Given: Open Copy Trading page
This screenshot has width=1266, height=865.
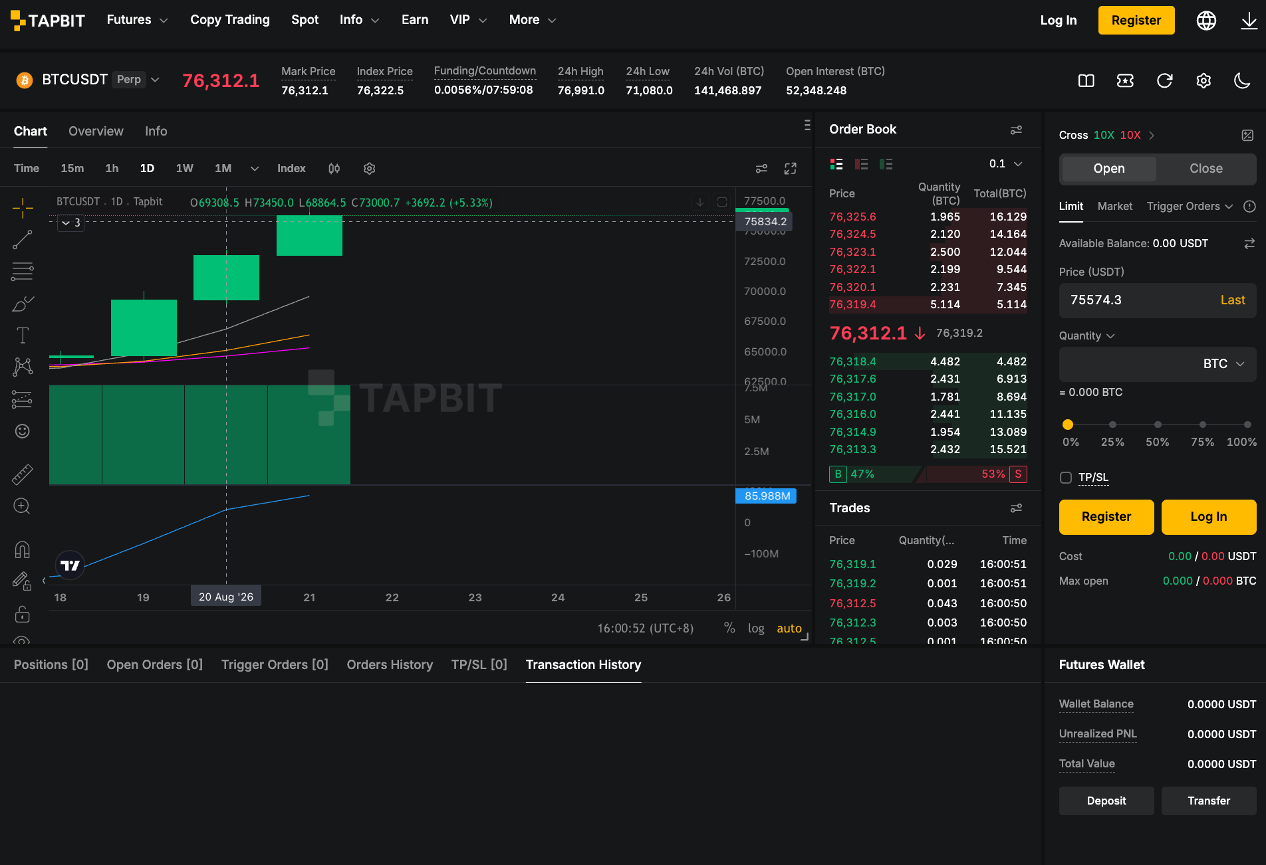Looking at the screenshot, I should 230,20.
